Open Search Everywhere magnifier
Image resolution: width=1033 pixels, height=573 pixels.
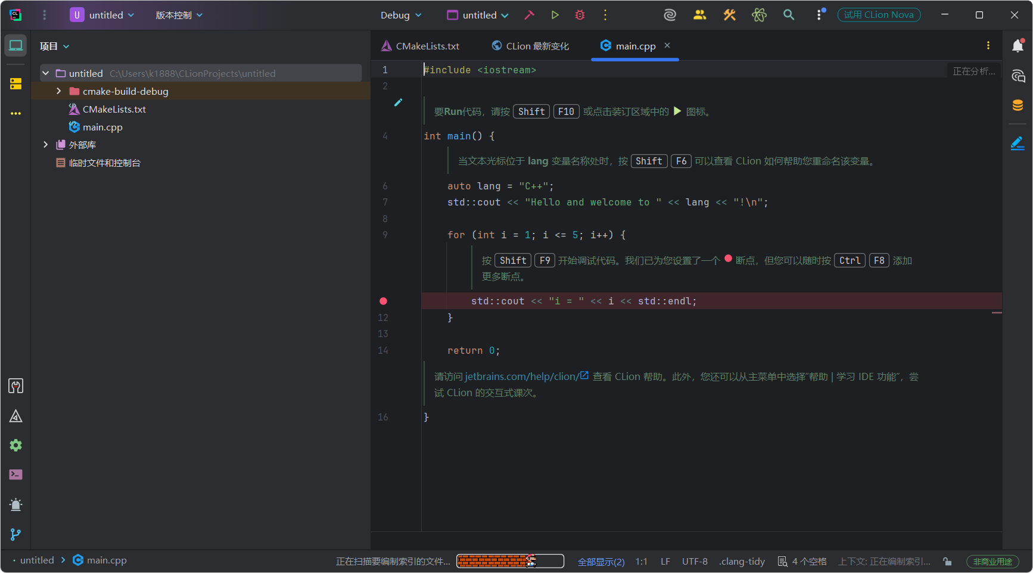tap(789, 15)
